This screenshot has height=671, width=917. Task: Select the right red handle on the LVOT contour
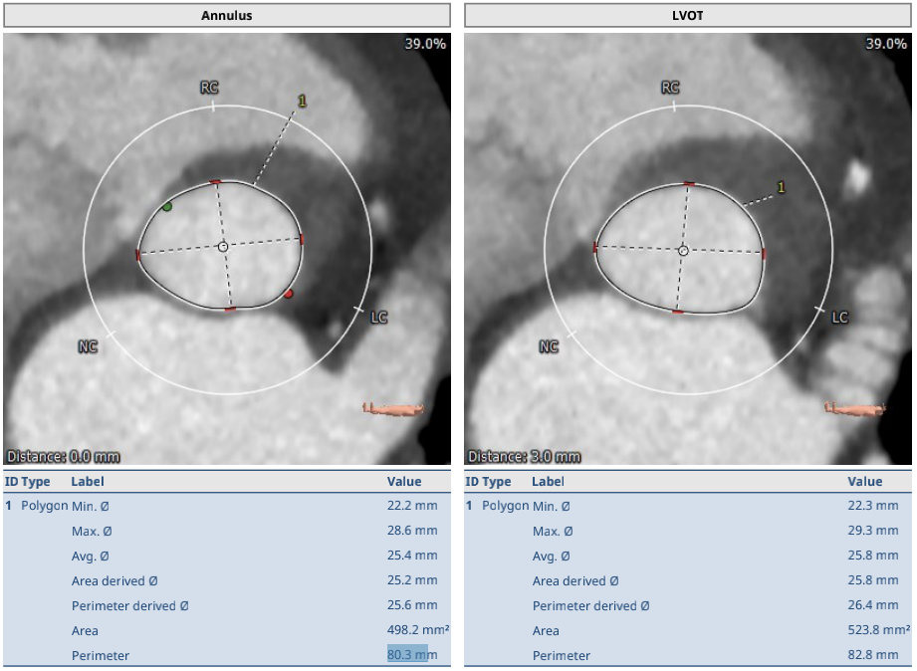(x=765, y=254)
